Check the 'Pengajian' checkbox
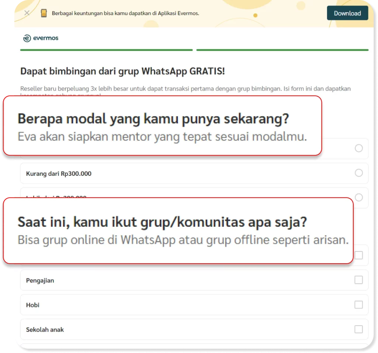 click(358, 280)
